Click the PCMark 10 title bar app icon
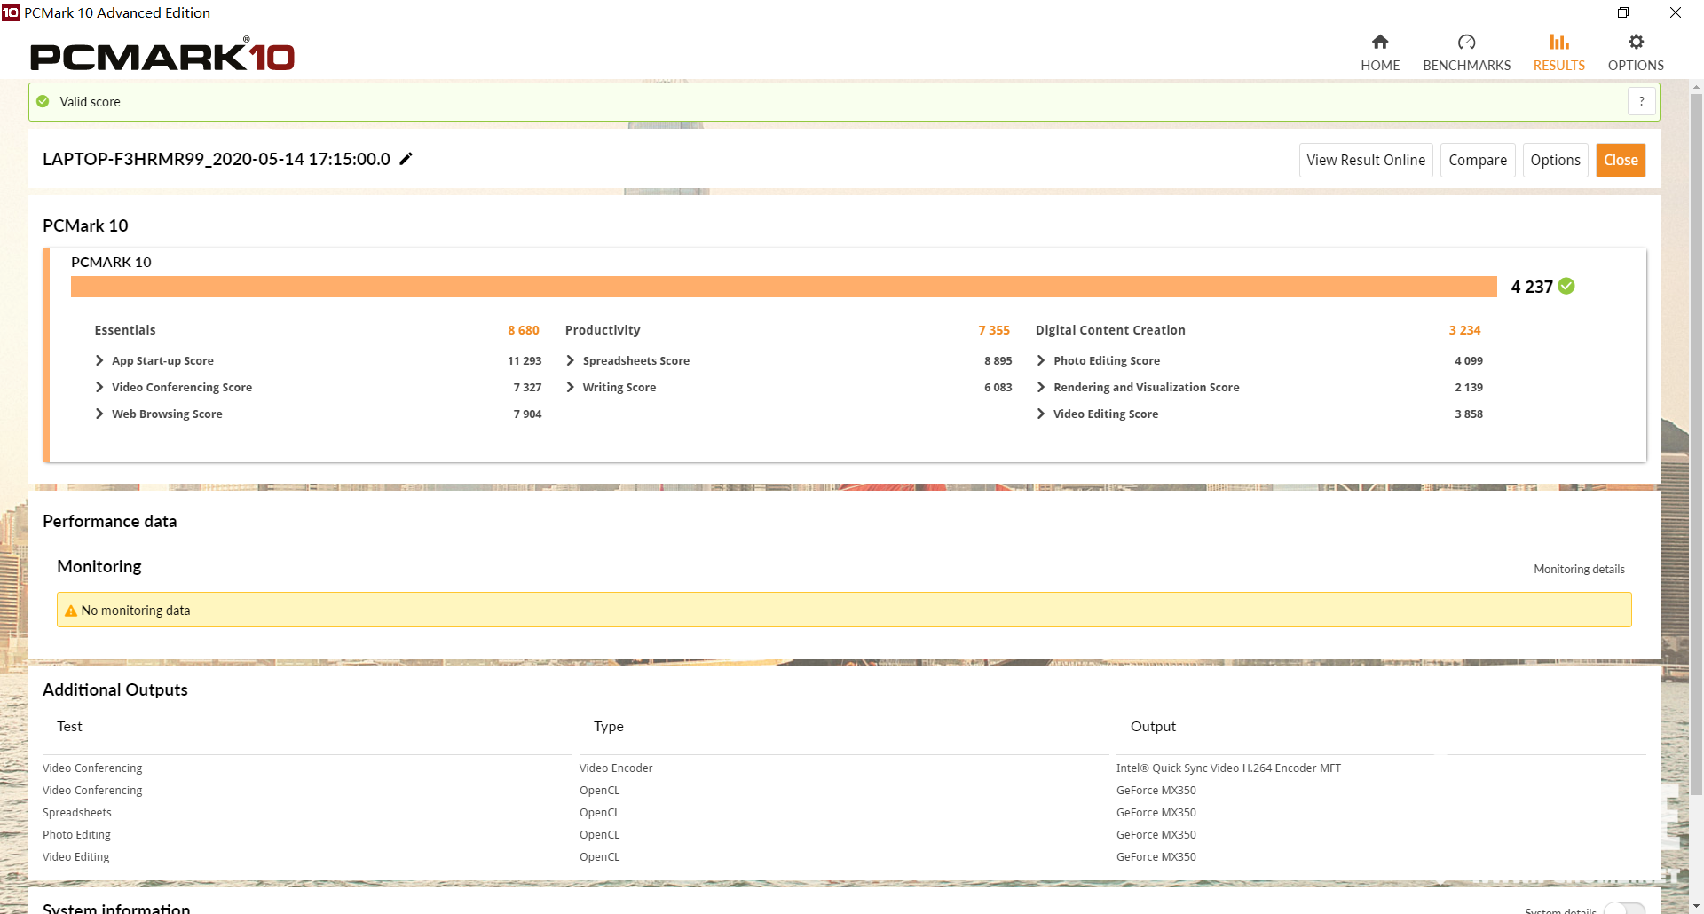This screenshot has height=914, width=1704. click(11, 12)
